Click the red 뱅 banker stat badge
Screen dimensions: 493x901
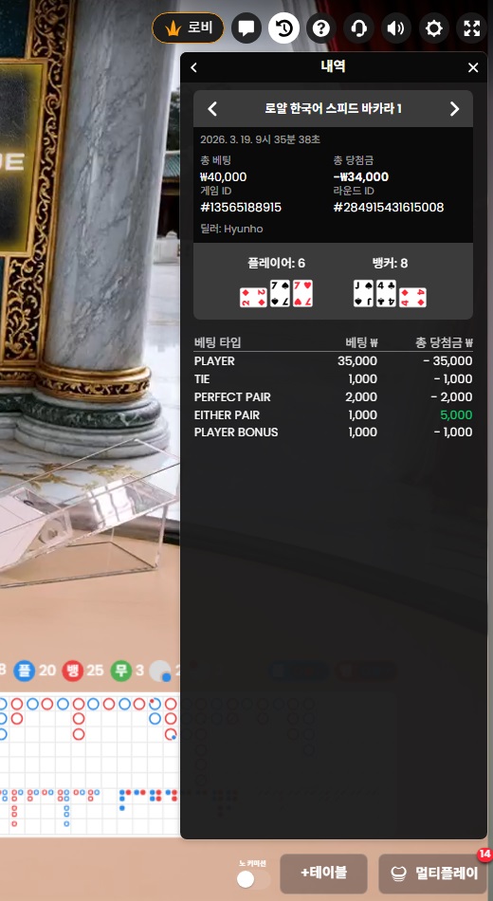tap(73, 671)
